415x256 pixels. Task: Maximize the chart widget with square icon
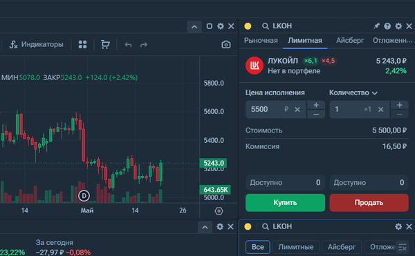209,26
